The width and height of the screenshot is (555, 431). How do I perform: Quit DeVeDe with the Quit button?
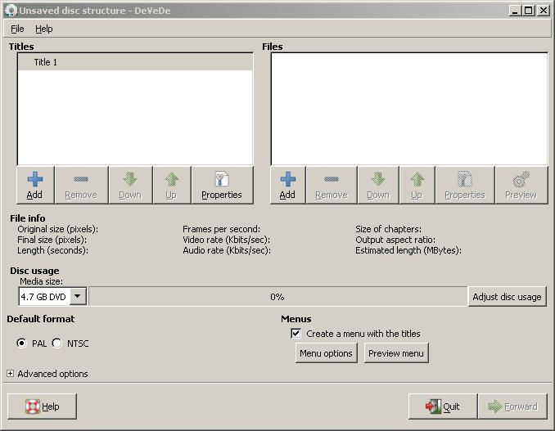coord(443,406)
